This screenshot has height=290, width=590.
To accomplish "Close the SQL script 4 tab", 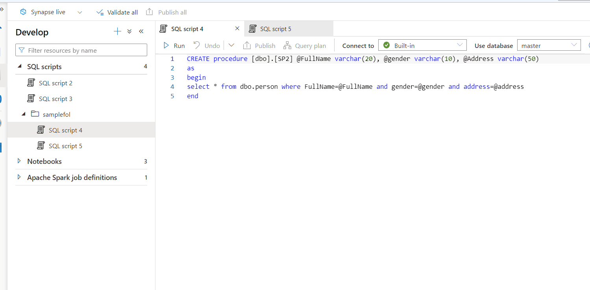I will [x=237, y=28].
